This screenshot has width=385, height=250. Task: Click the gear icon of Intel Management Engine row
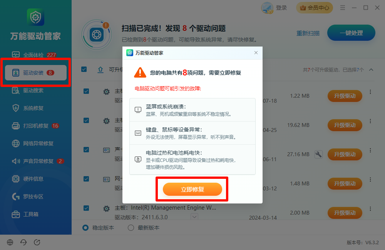click(106, 208)
